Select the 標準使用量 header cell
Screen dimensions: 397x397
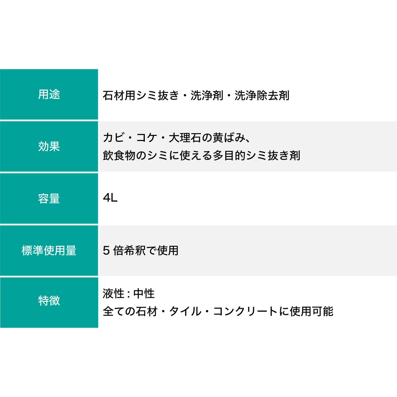click(x=49, y=251)
